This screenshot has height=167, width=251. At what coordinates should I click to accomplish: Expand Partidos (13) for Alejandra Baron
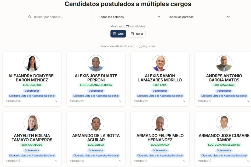(32, 101)
